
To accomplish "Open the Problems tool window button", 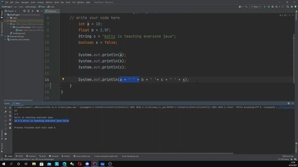I will point(31,156).
